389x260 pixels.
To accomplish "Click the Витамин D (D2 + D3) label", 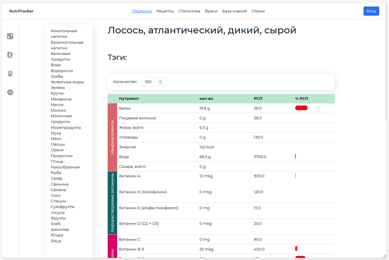I will (x=139, y=224).
